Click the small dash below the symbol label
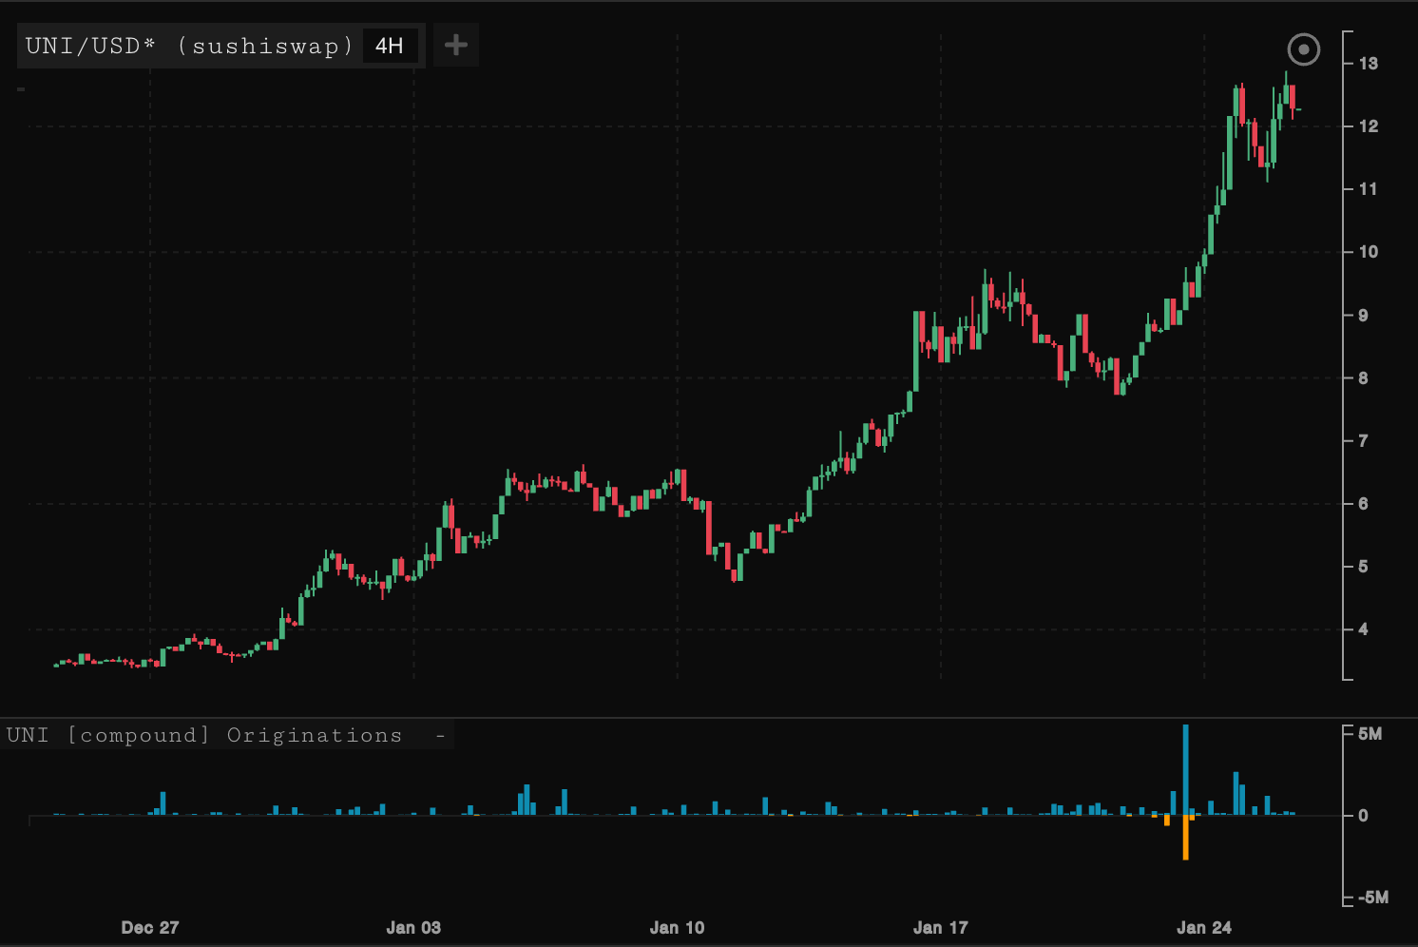The height and width of the screenshot is (947, 1418). pos(21,89)
